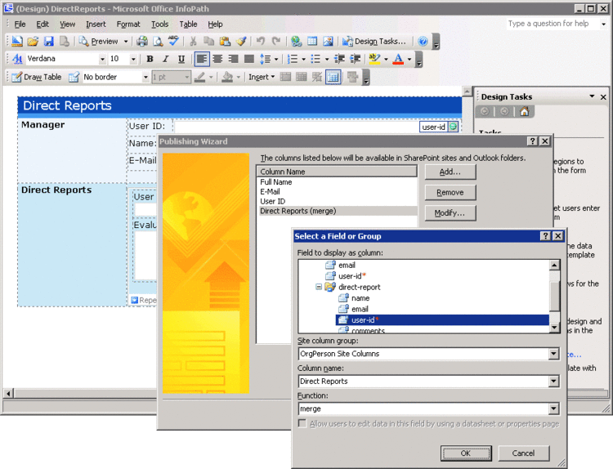Click the Modify... button in Publishing Wizard
The image size is (613, 469).
pyautogui.click(x=450, y=213)
